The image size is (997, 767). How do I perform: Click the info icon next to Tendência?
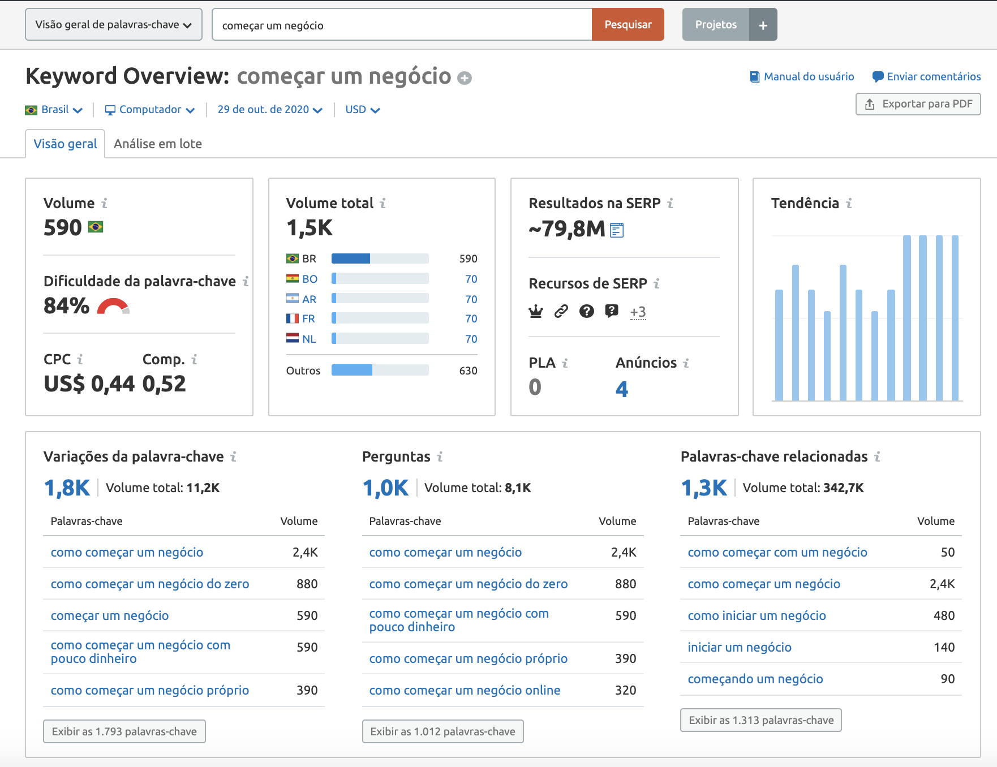[849, 203]
